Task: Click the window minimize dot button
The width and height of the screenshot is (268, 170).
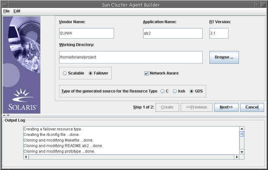Action: (257, 5)
